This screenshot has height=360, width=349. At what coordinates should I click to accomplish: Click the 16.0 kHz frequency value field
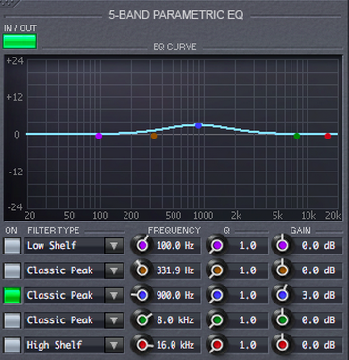[176, 345]
